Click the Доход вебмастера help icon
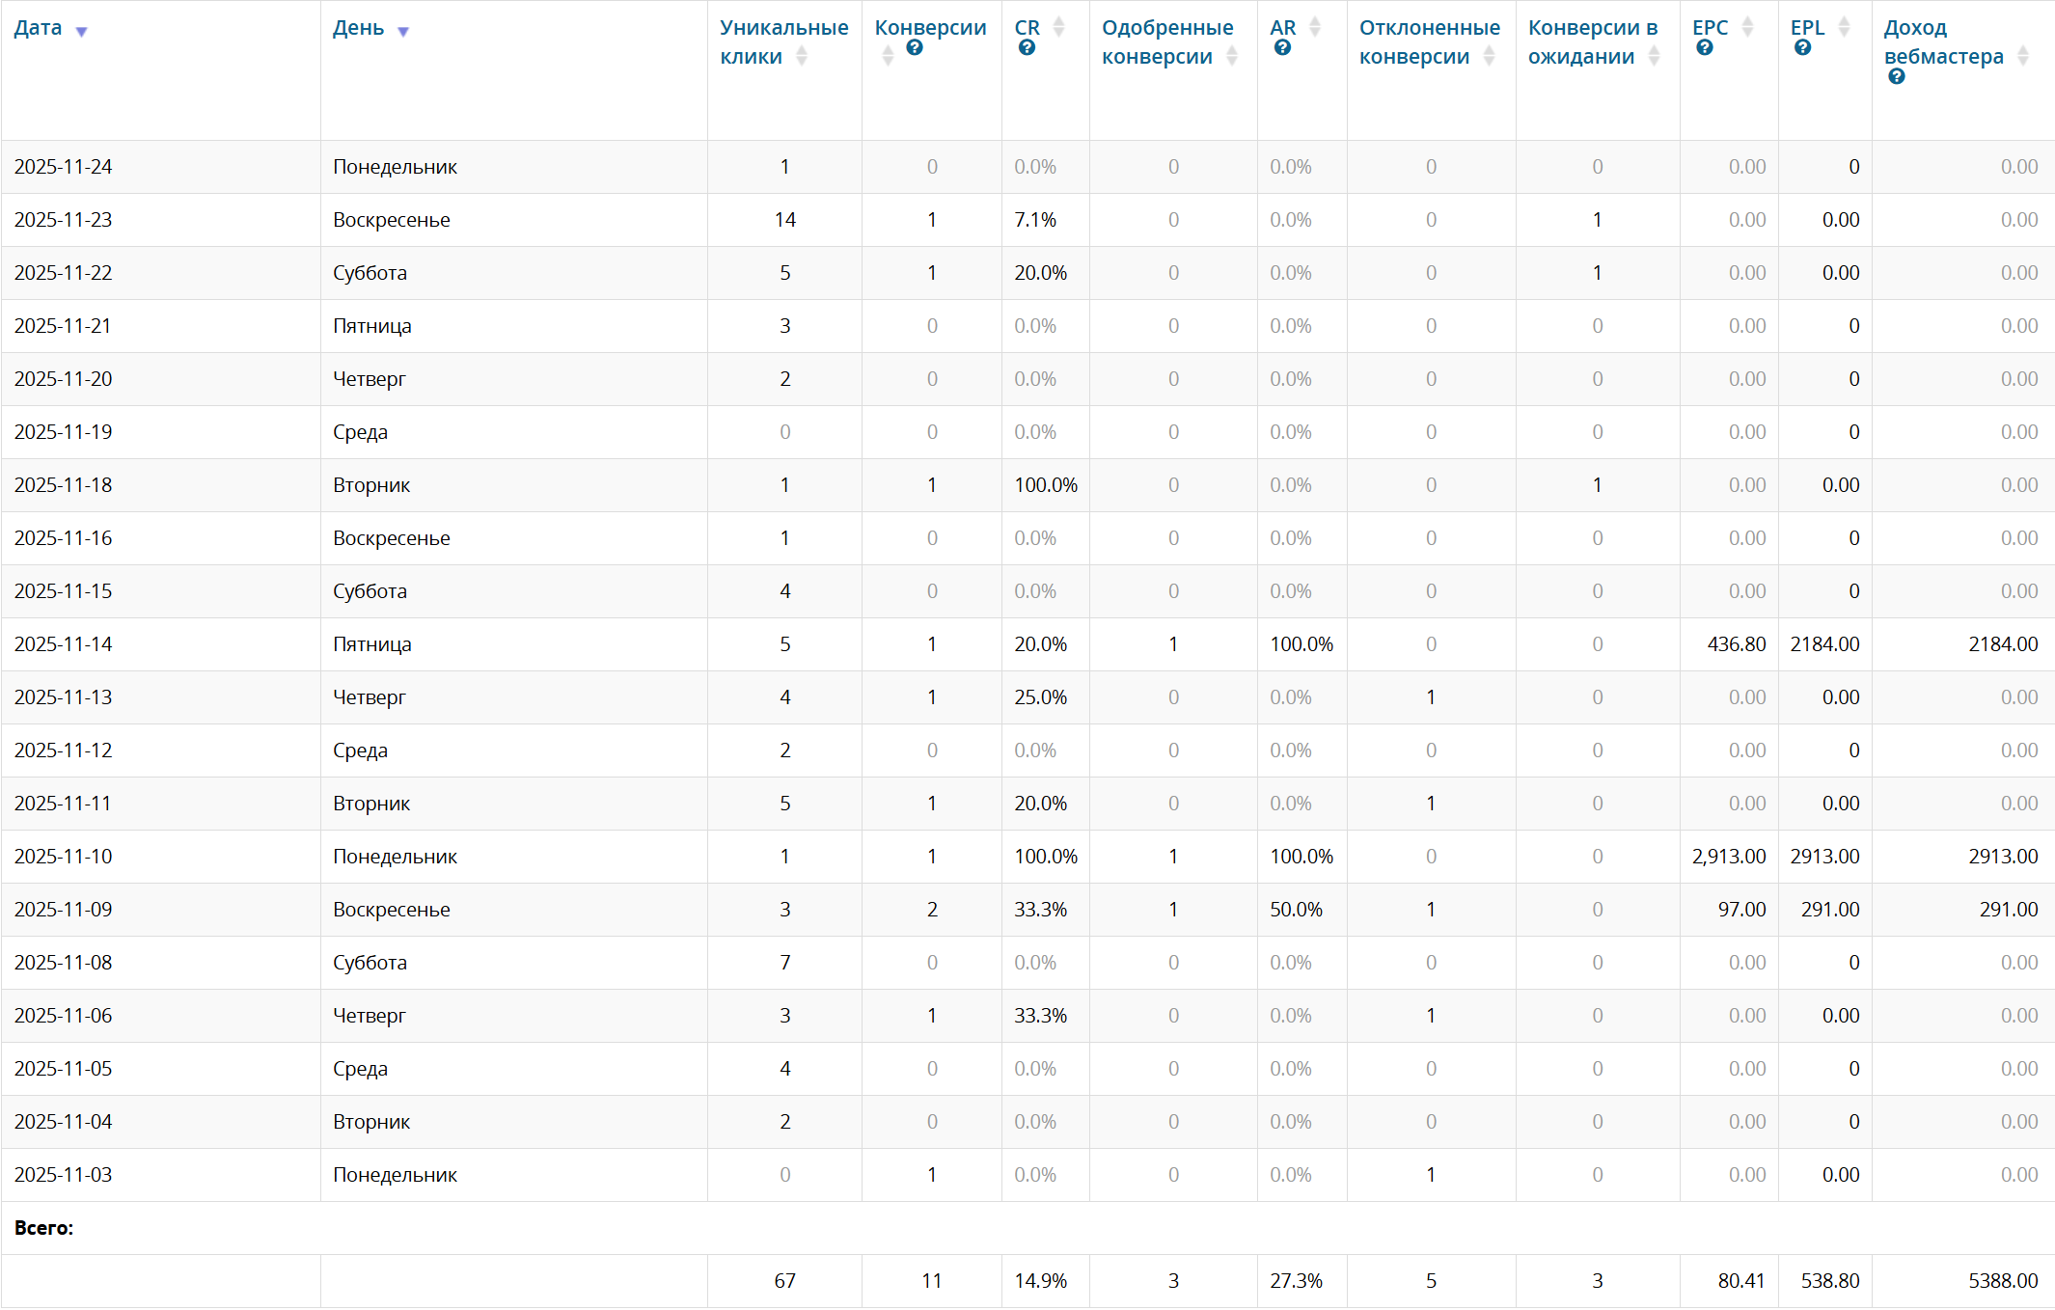 pyautogui.click(x=1896, y=77)
